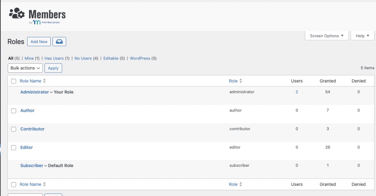Click sort arrows beside top Role Name header

pyautogui.click(x=44, y=81)
